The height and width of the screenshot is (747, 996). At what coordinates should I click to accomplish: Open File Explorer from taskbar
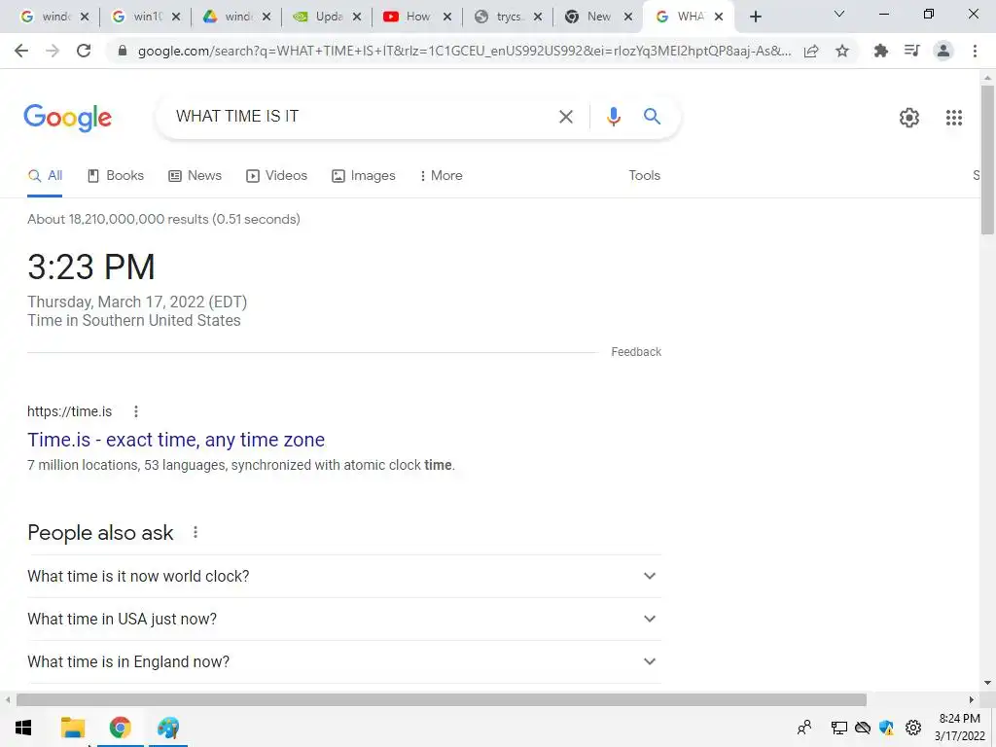pyautogui.click(x=73, y=728)
